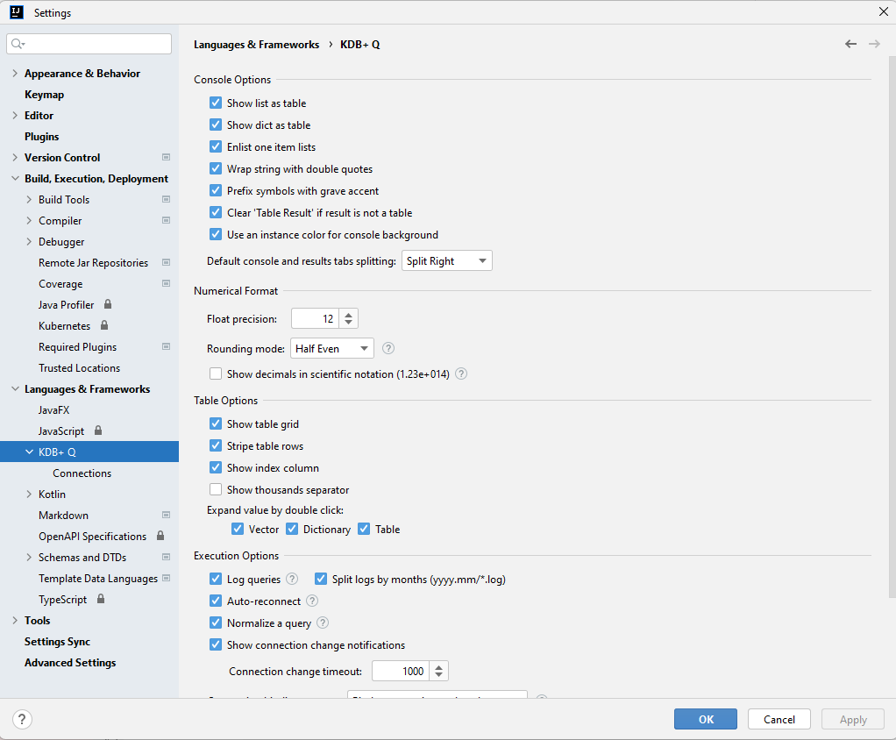Collapse the KDB+ Q tree node
This screenshot has height=740, width=896.
coord(29,452)
